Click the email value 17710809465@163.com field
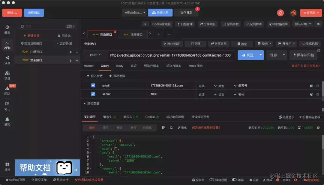Viewport: 324px width, 185px height. pyautogui.click(x=172, y=85)
